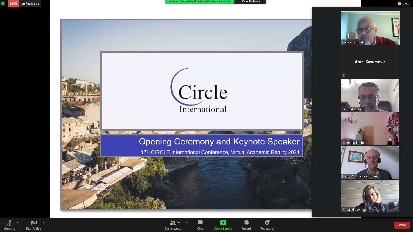This screenshot has width=413, height=232.
Task: Click the Unmute microphone icon
Action: (10, 223)
